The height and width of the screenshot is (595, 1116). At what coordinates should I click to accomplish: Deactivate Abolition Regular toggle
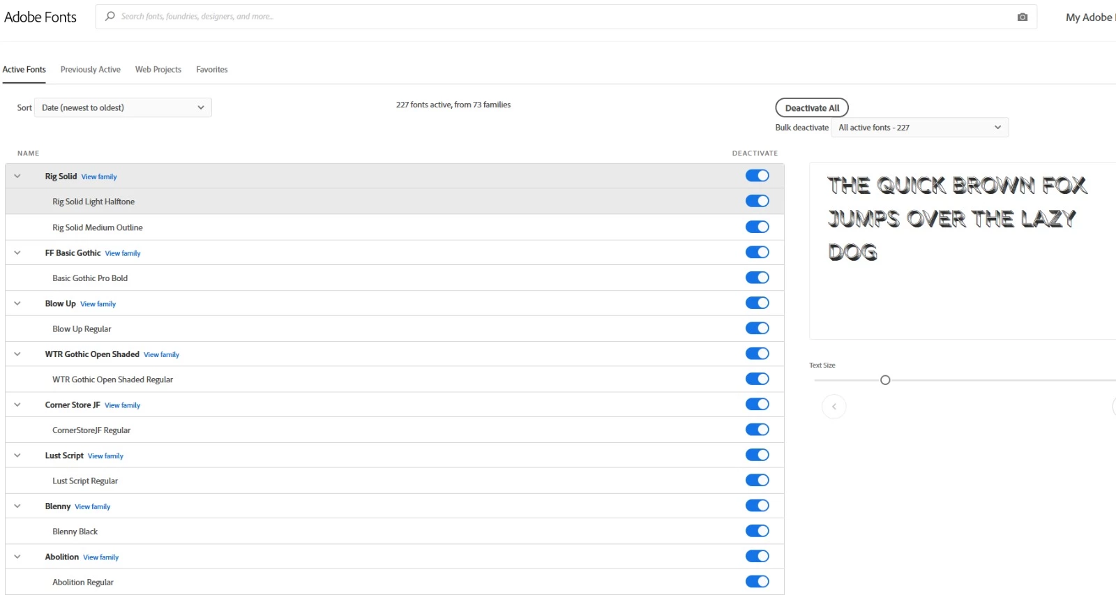(x=757, y=582)
